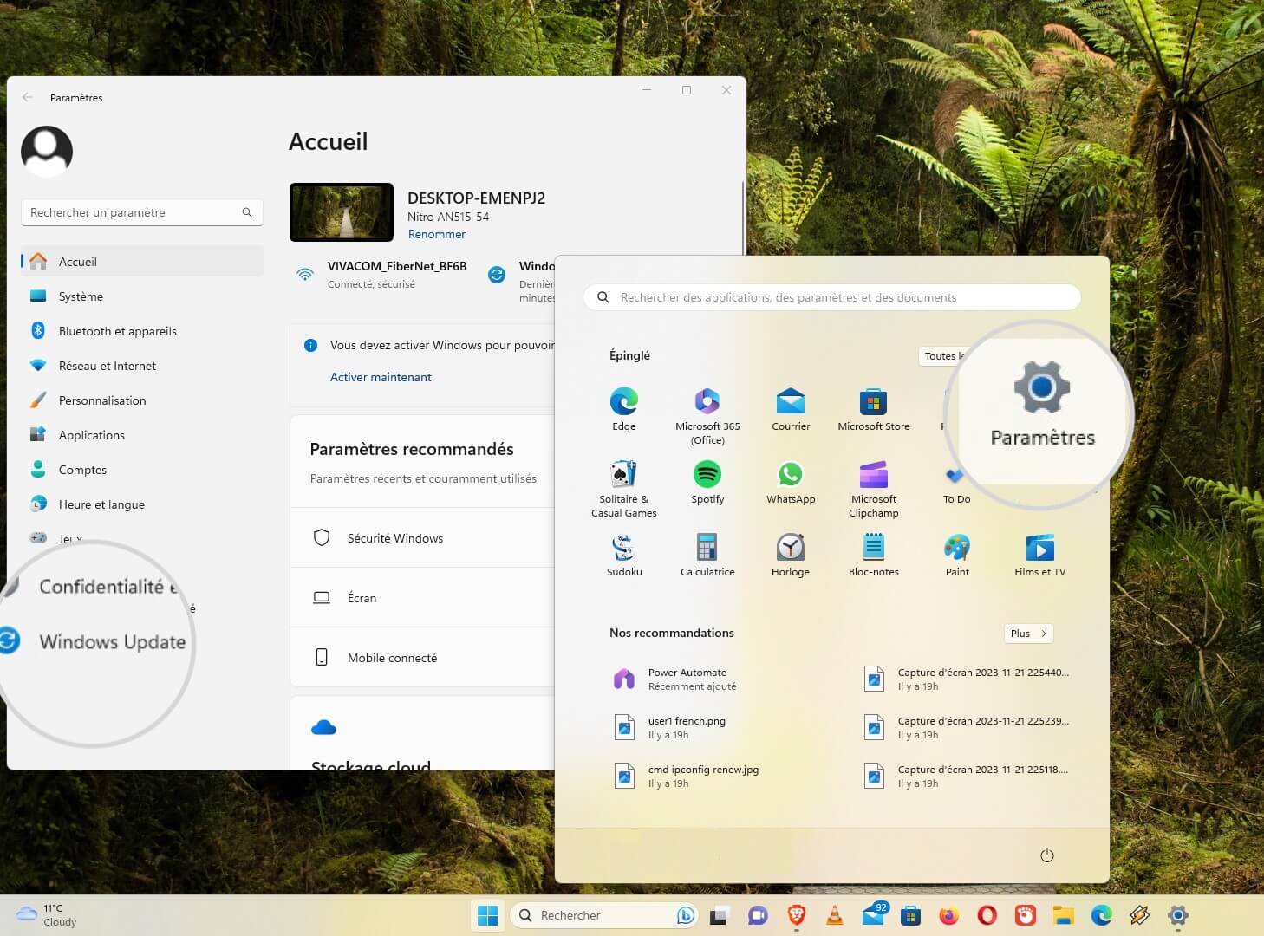This screenshot has width=1264, height=936.
Task: Open Paint from pinned apps
Action: [957, 555]
